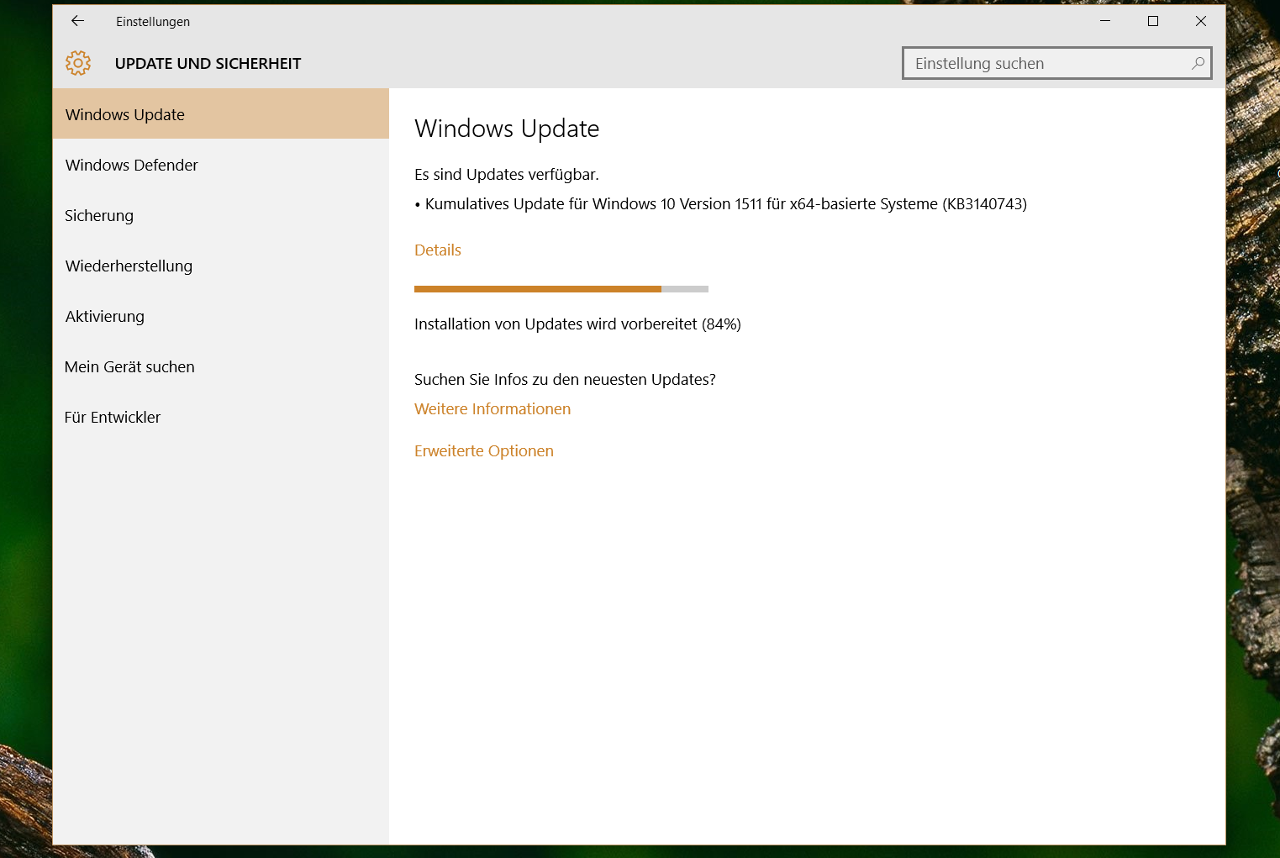The image size is (1280, 858).
Task: Click the Einstellungen window title
Action: 153,22
